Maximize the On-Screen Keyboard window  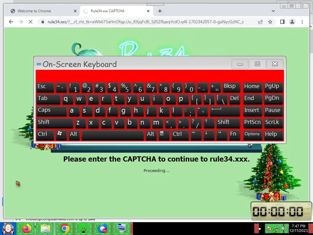point(257,64)
